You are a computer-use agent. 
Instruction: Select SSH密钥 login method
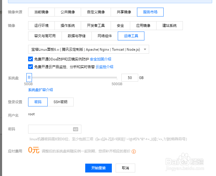point(60,102)
